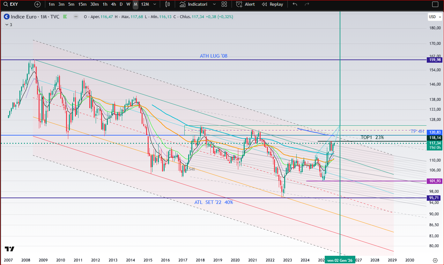This screenshot has height=265, width=444.
Task: Click the Alert button
Action: pos(246,4)
